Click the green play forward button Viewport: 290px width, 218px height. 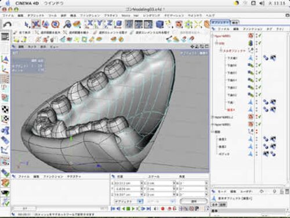tap(133, 209)
